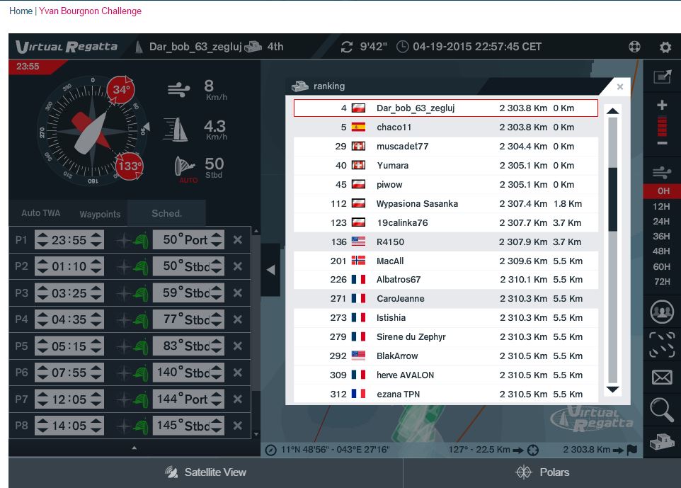Viewport: 681px width, 488px height.
Task: Collapse the schedule list with bottom arrow
Action: click(x=135, y=448)
